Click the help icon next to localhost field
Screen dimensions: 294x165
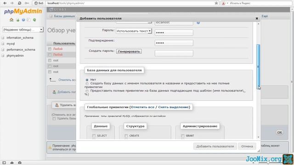pos(198,22)
